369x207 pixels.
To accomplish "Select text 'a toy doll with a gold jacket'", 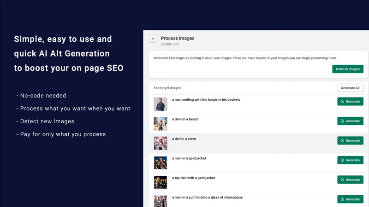I will 193,178.
